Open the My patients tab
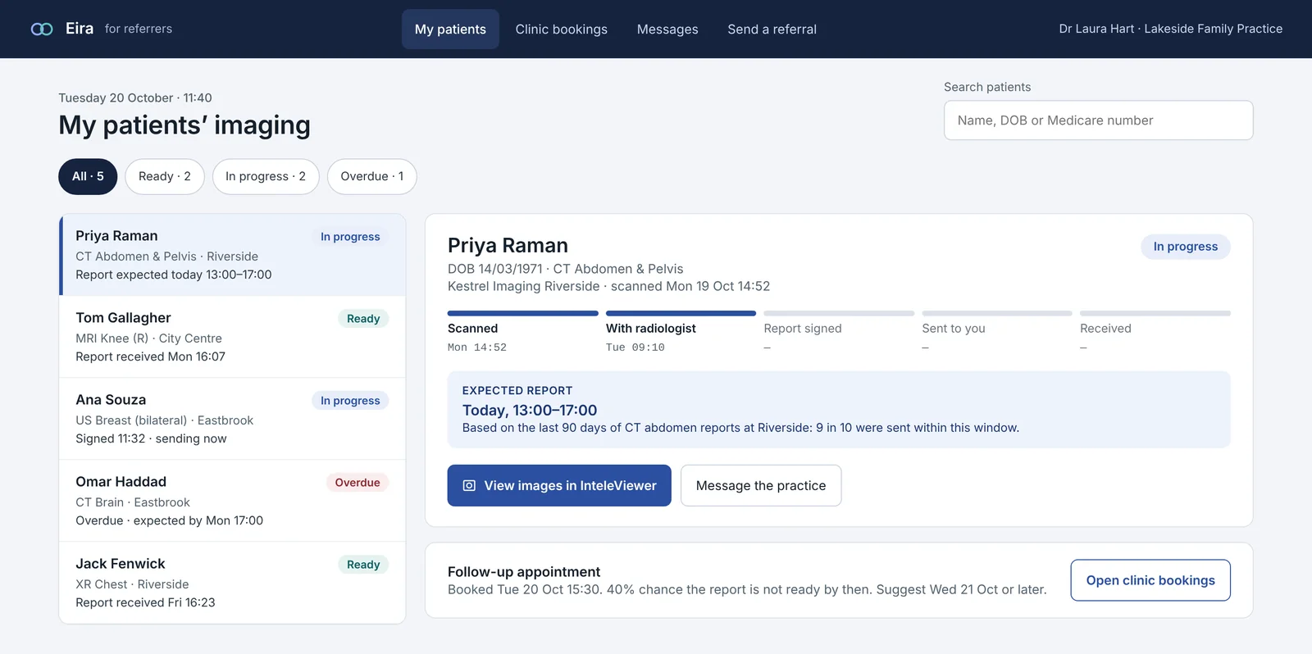Screen dimensions: 1312x654 (x=450, y=29)
